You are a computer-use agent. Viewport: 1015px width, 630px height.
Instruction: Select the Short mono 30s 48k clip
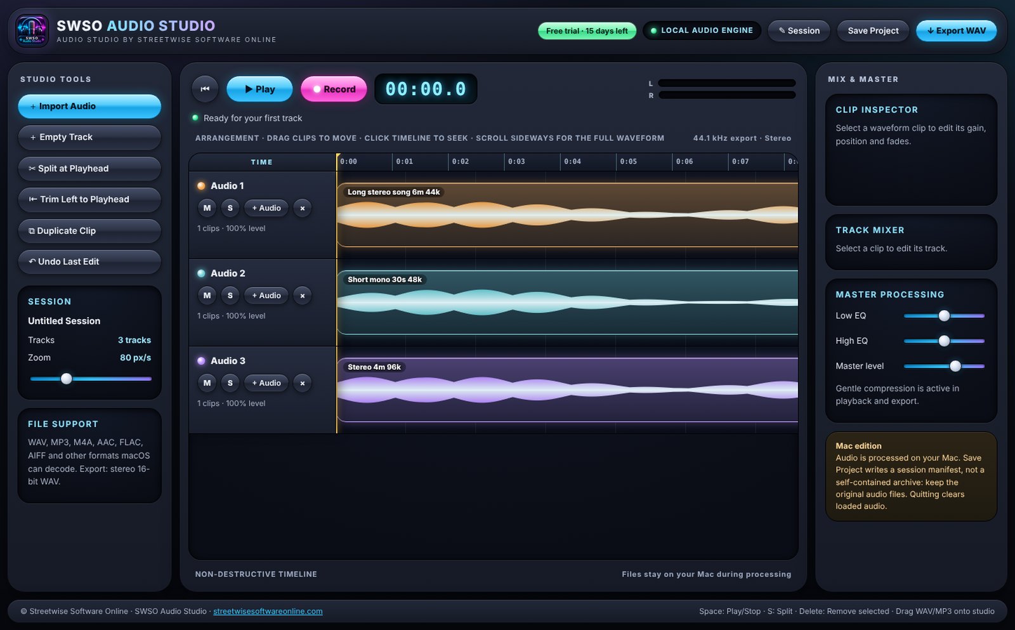[567, 303]
